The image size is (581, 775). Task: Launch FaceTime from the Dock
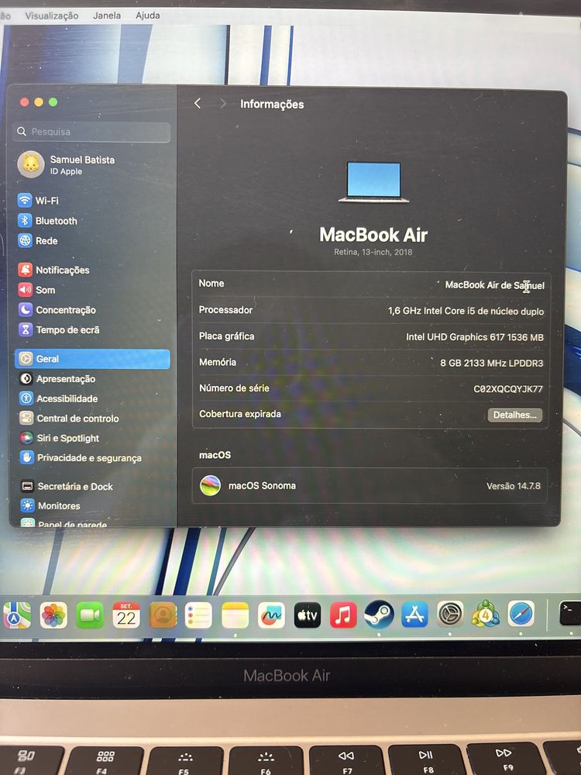(89, 615)
